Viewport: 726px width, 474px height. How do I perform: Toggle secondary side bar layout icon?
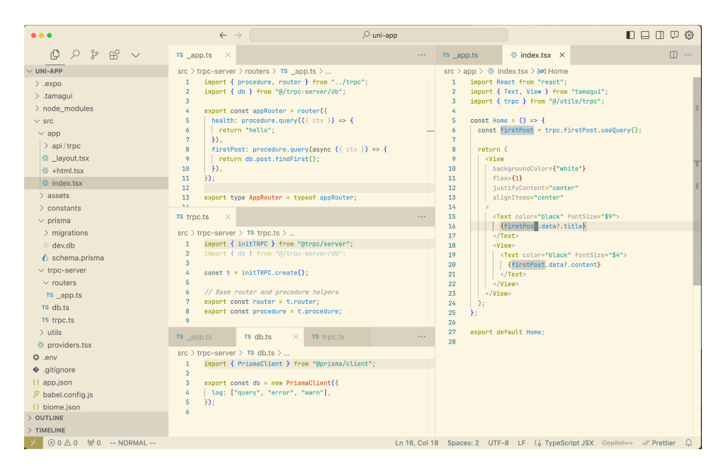660,35
